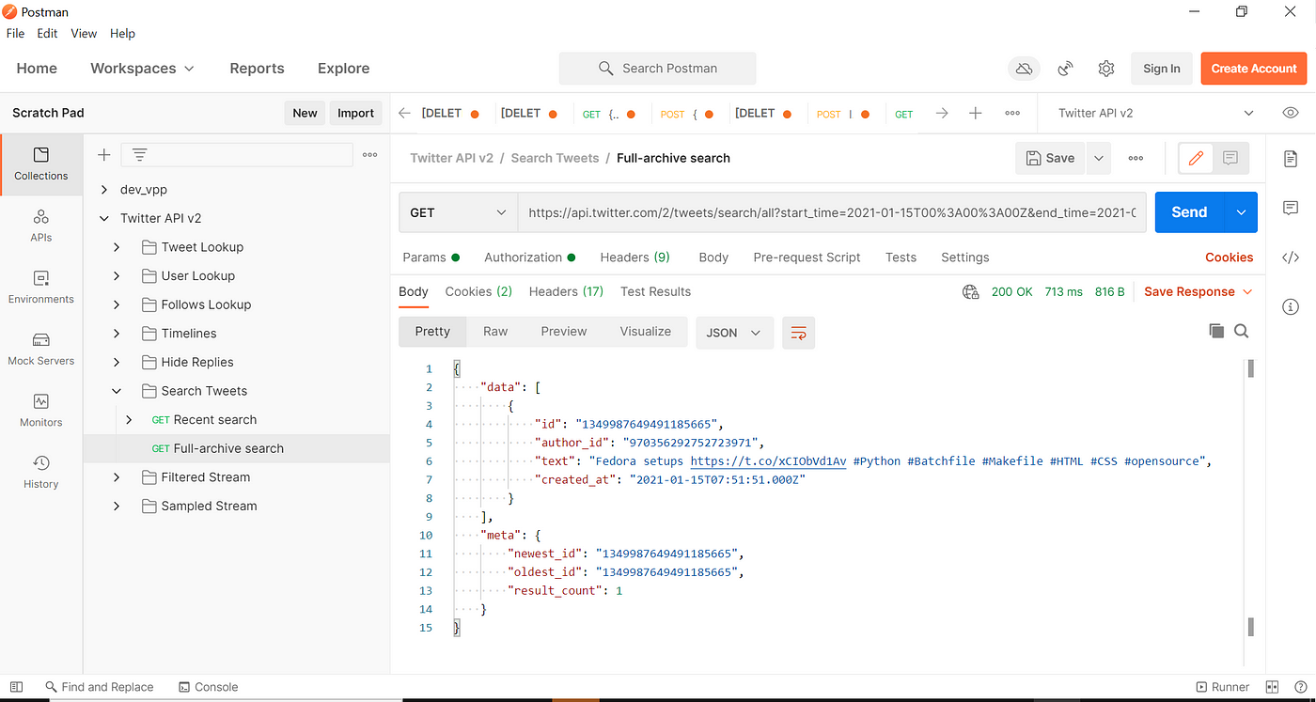Click the filter icon in the collections panel
The image size is (1316, 702).
point(139,155)
